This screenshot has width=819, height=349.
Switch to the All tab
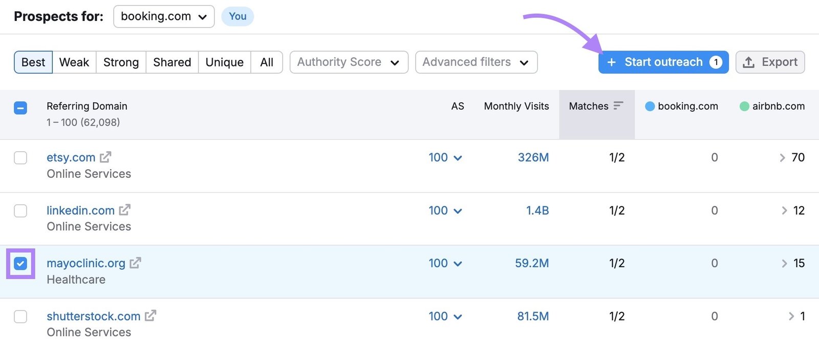267,62
